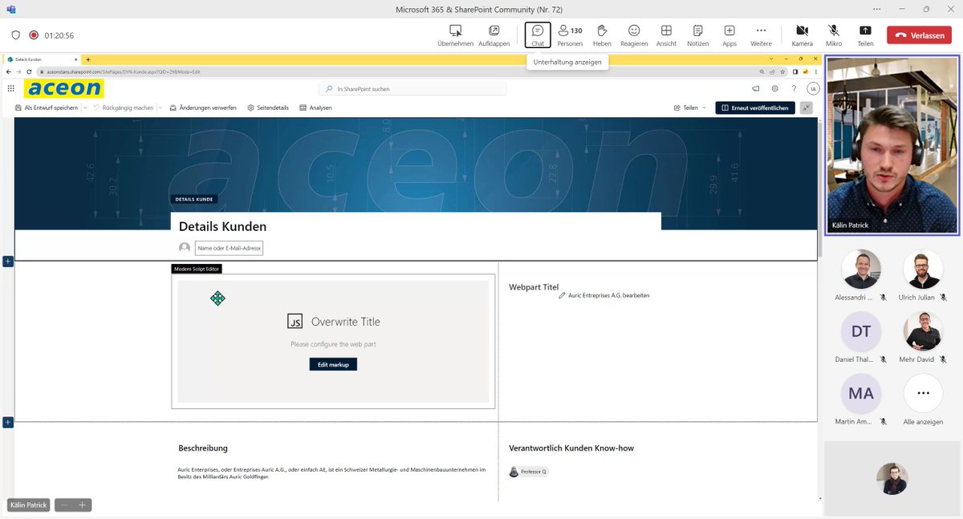The height and width of the screenshot is (519, 963).
Task: Open Analysen
Action: (x=315, y=107)
